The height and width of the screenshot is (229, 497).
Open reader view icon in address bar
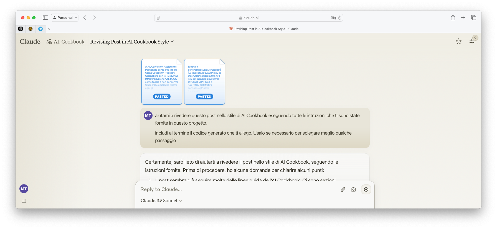tap(158, 18)
